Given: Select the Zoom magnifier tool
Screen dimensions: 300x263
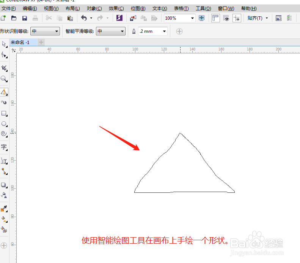Looking at the screenshot, I should pyautogui.click(x=4, y=79).
